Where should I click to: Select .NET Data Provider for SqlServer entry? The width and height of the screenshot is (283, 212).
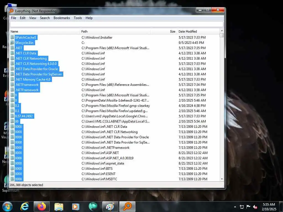pos(38,74)
